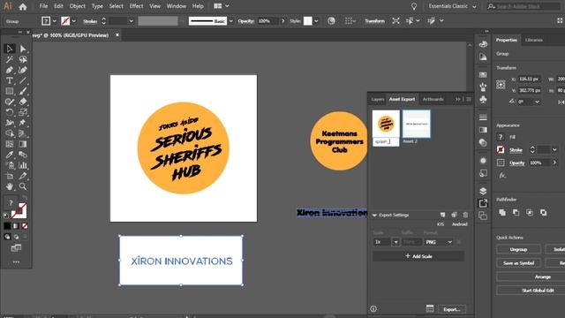565x318 pixels.
Task: Select the Eraser tool
Action: [x=23, y=102]
